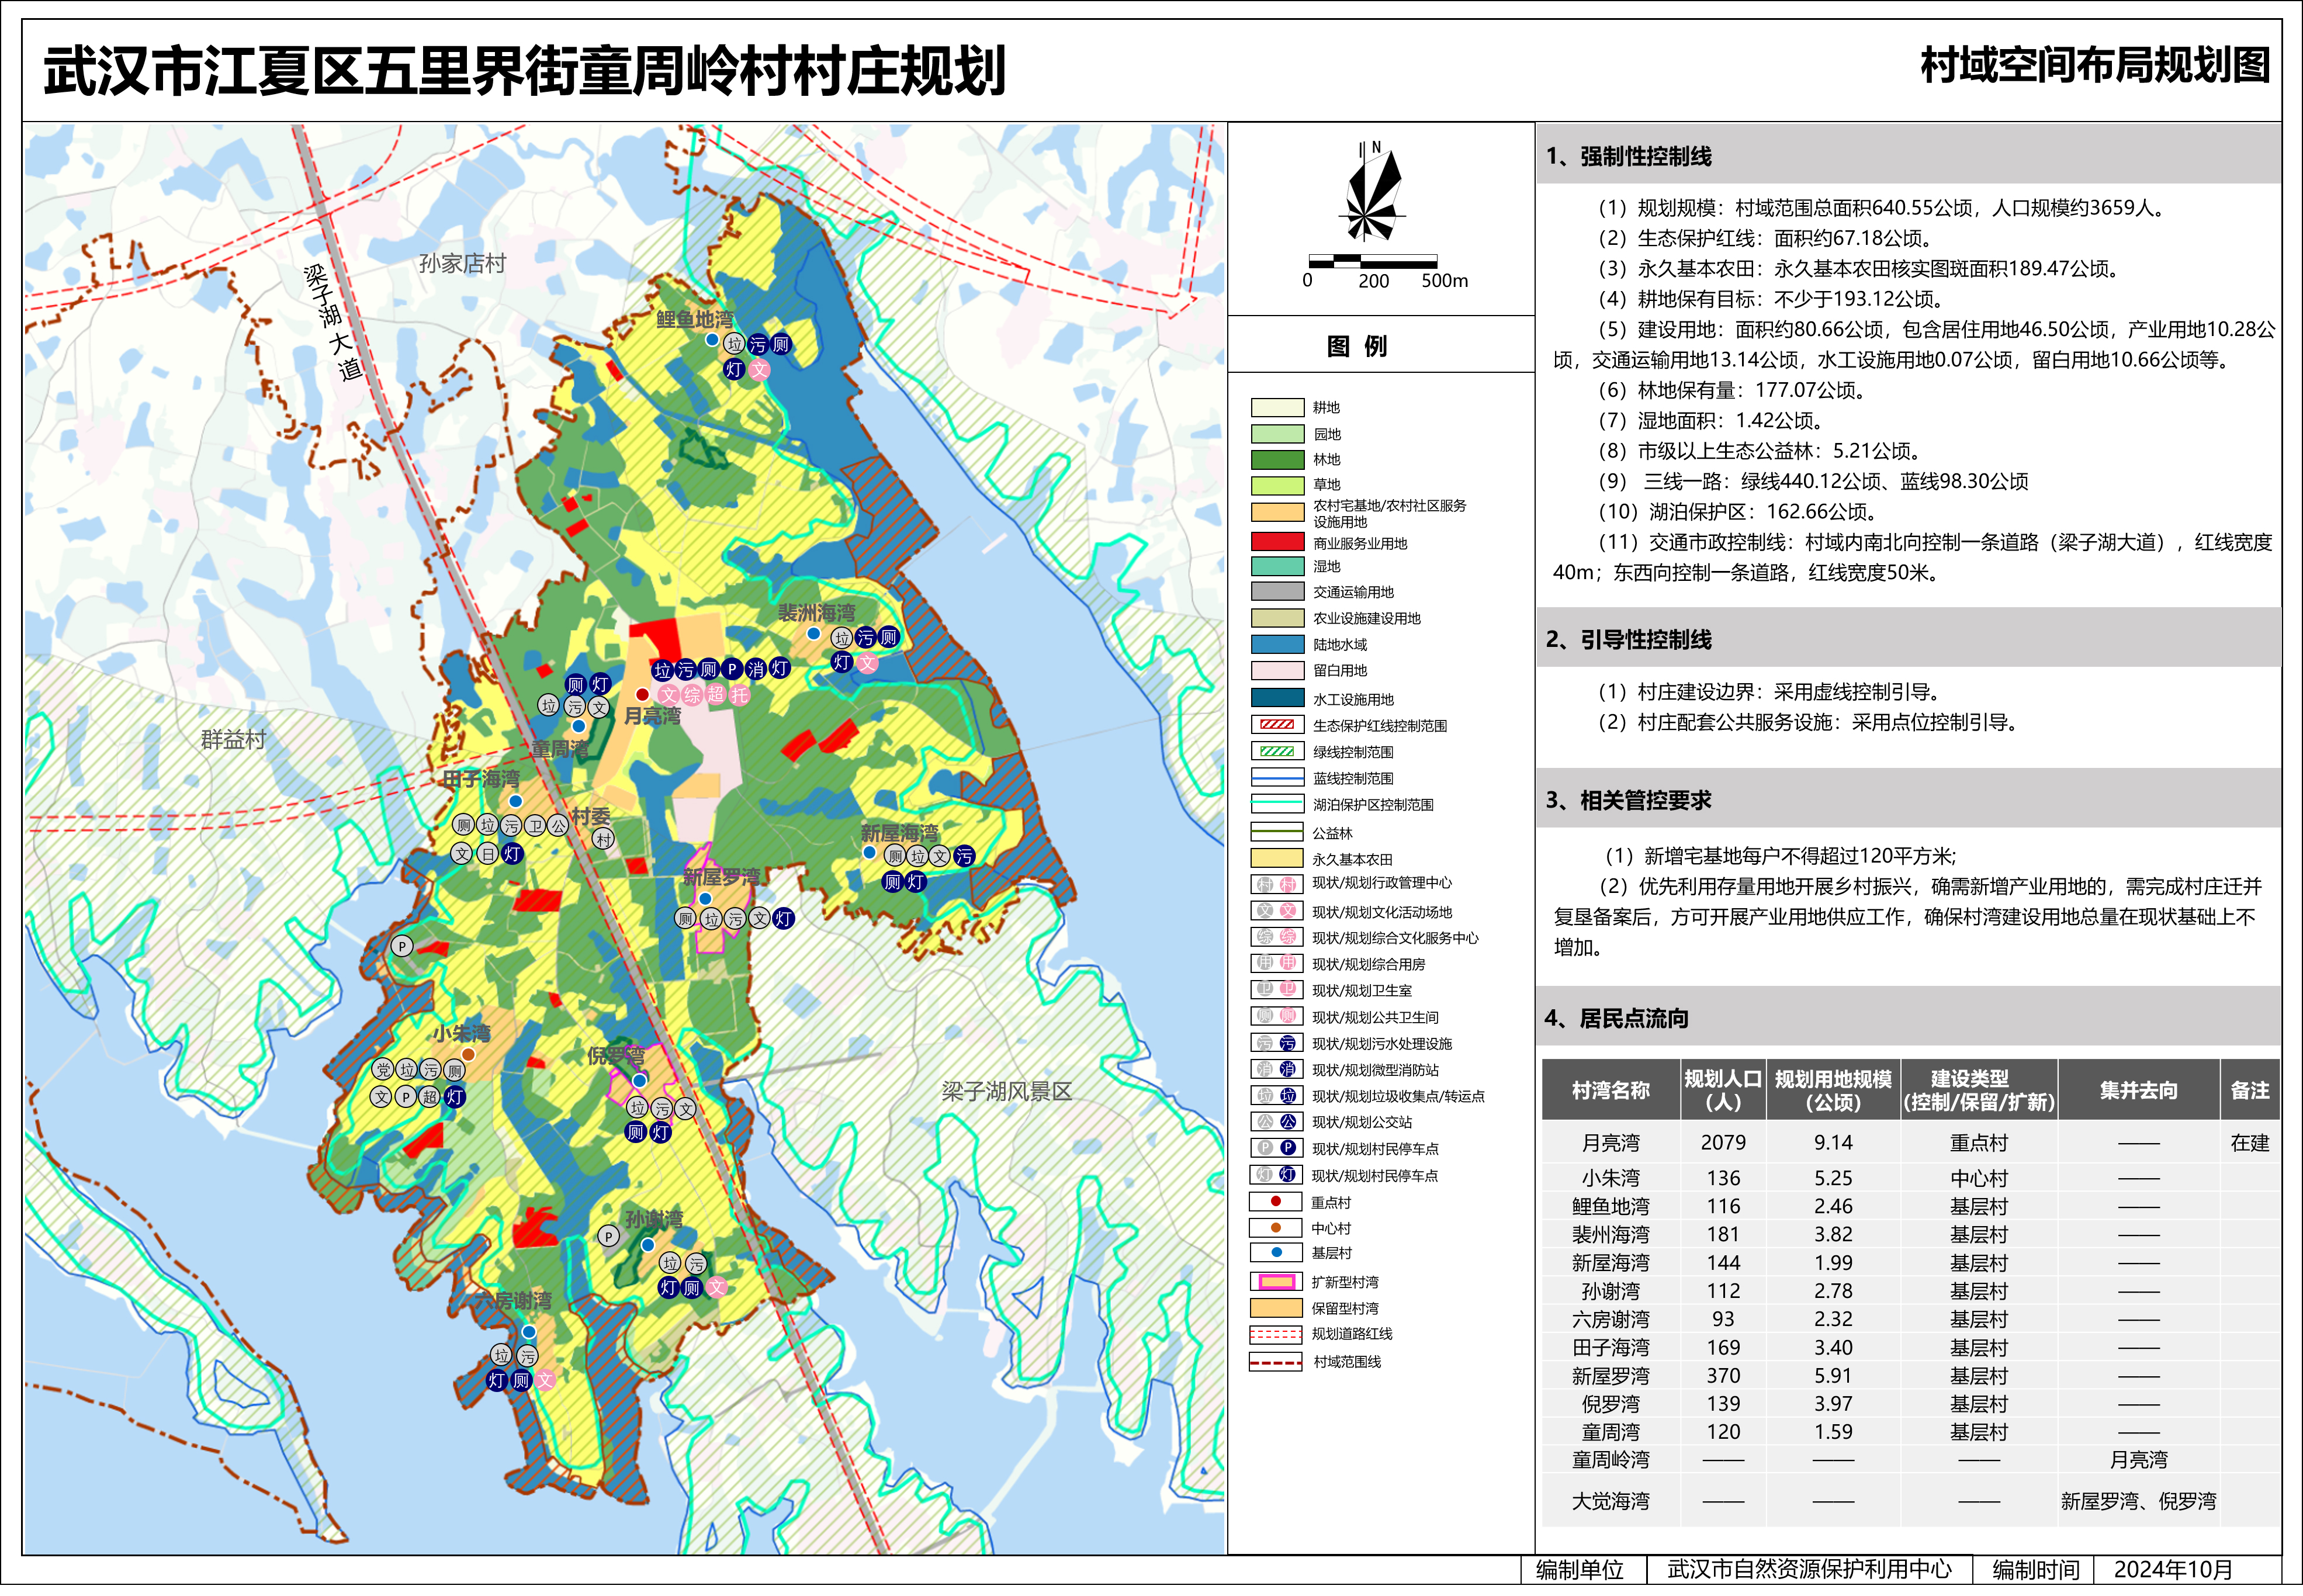Click the blue 陆地水域 legend swatch
2303x1596 pixels.
pos(1277,645)
